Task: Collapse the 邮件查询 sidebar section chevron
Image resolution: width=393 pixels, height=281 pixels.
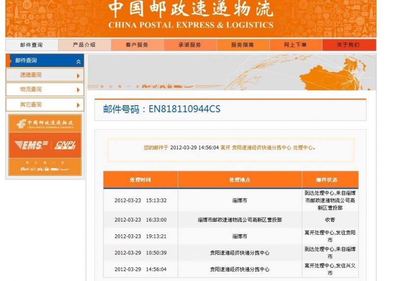Action: coord(79,62)
